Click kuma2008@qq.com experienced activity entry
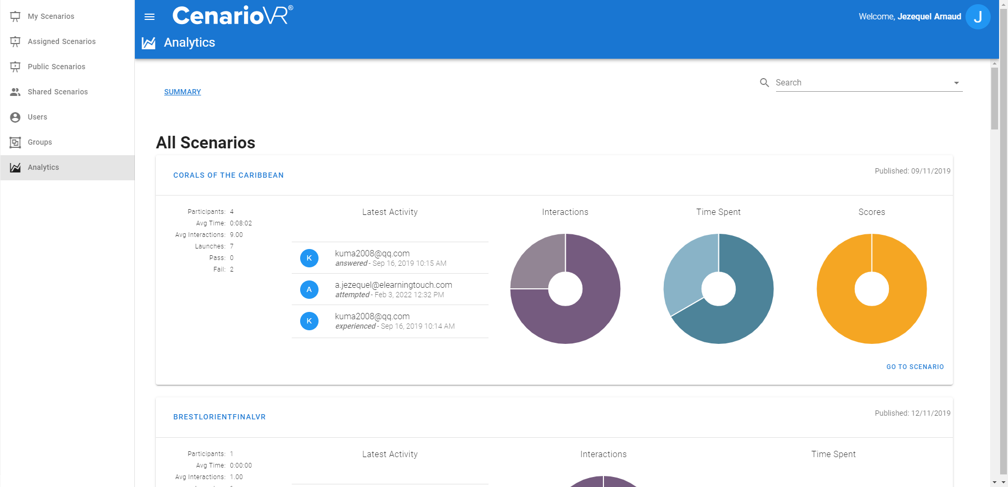This screenshot has width=1008, height=487. click(x=390, y=321)
